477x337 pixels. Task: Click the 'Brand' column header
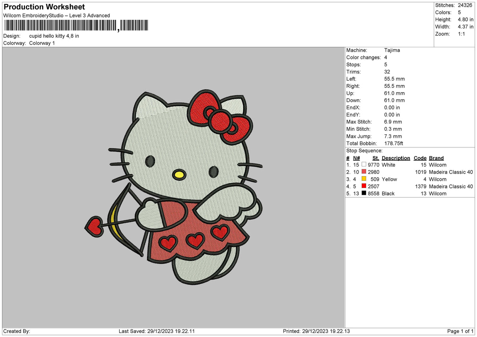(x=436, y=158)
